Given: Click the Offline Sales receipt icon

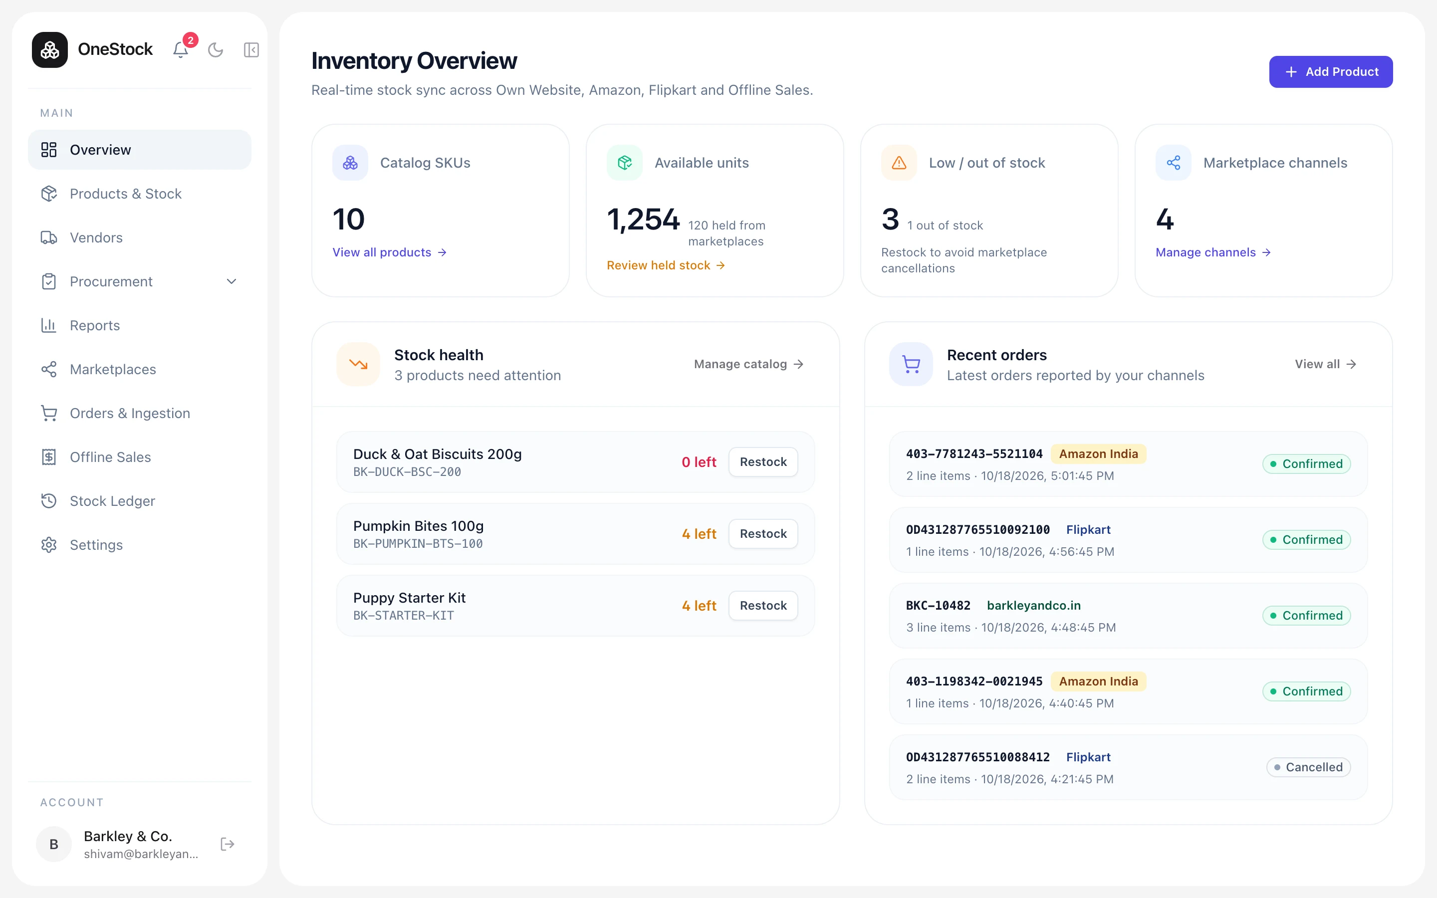Looking at the screenshot, I should (49, 457).
